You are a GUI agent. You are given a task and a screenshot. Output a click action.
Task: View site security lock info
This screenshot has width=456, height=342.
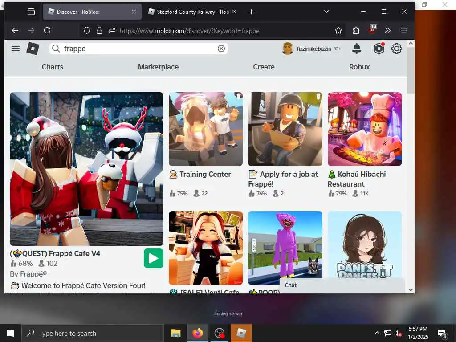coord(99,31)
